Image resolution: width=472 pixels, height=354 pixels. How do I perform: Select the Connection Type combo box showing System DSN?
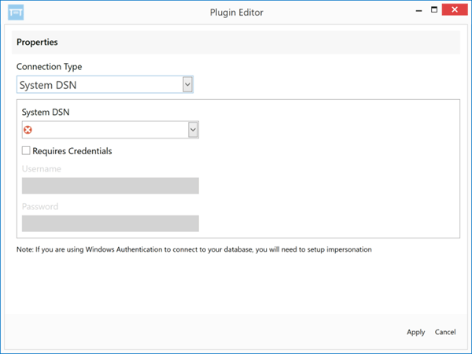tap(105, 85)
